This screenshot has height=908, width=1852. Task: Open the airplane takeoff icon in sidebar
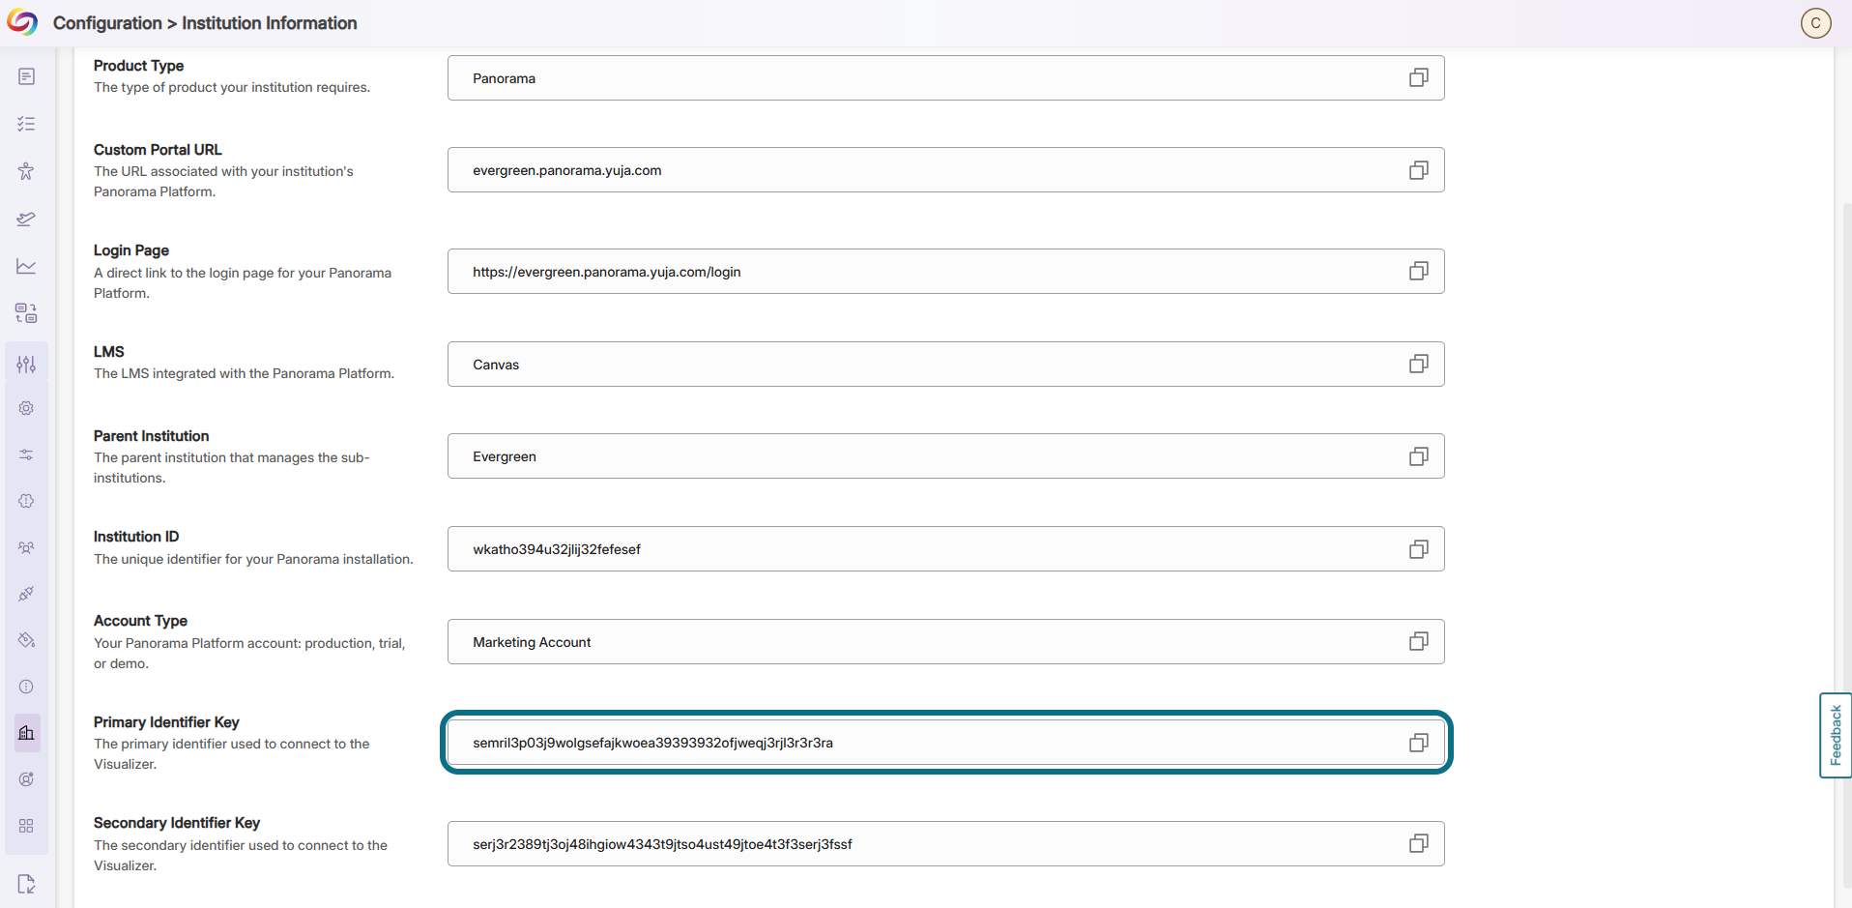26,219
